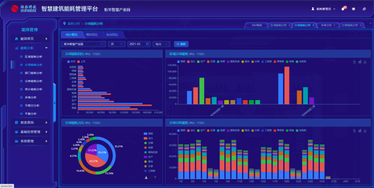The image size is (374, 188).
Task: Click the location pin icon in breadcrumb
Action: 64,23
